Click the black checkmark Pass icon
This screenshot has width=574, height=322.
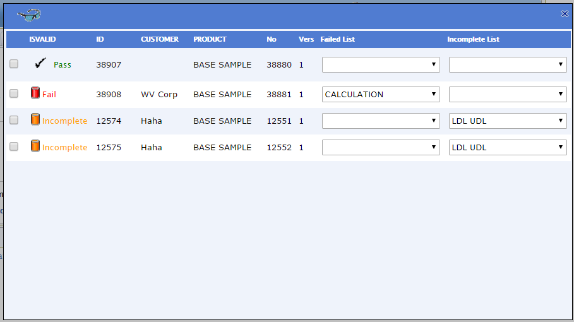tap(41, 63)
